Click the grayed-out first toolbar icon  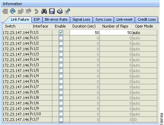(x=5, y=12)
